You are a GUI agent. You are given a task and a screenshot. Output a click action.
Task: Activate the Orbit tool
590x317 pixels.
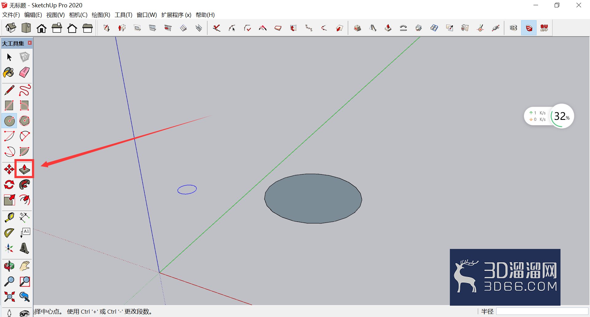click(x=9, y=266)
